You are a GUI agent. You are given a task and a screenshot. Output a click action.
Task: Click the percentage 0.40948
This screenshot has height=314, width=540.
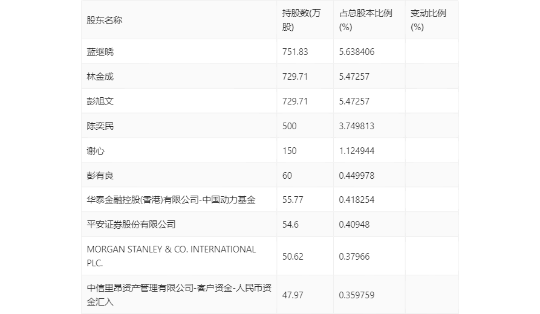point(354,225)
